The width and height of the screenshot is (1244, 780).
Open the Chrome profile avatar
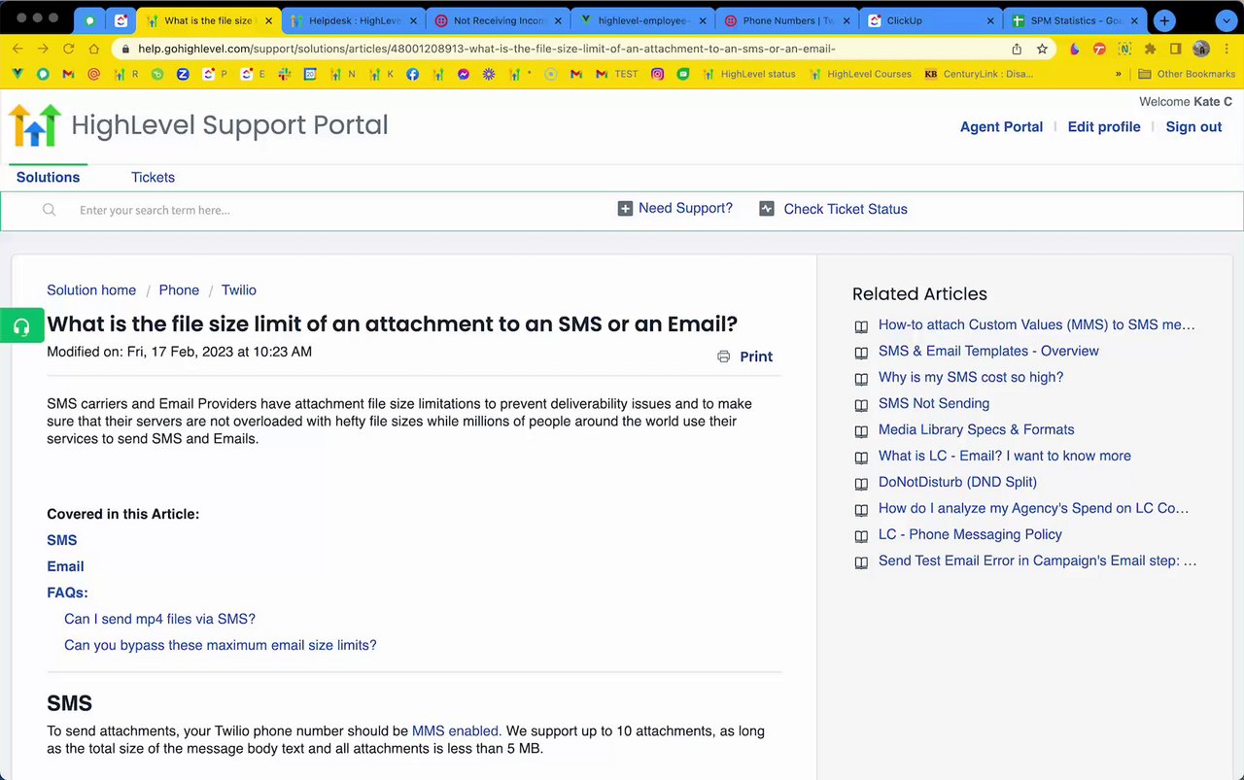click(x=1201, y=49)
